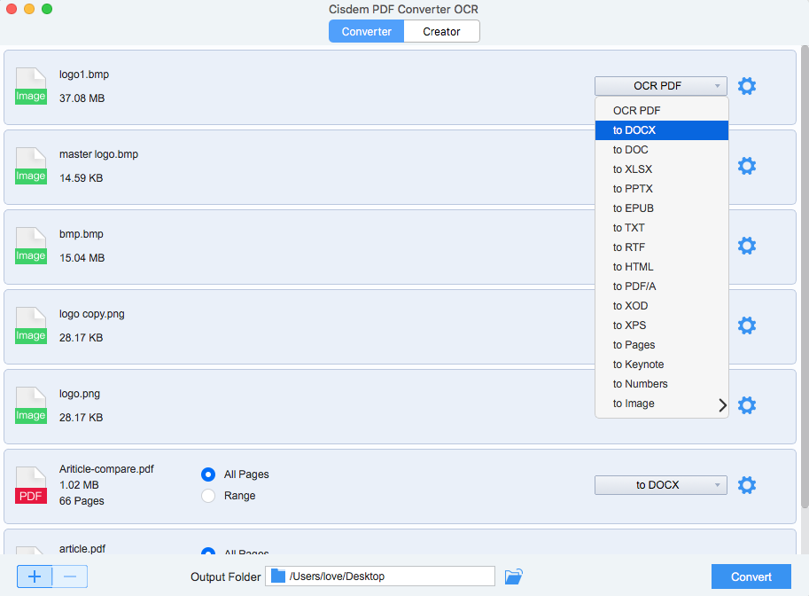Open OCR settings gear for bmp.bmp
This screenshot has height=596, width=809.
(747, 246)
